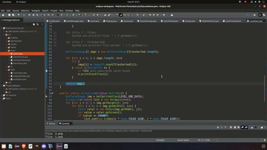Image resolution: width=267 pixels, height=150 pixels.
Task: Collapse All in Package Explorer
Action: [x=34, y=25]
